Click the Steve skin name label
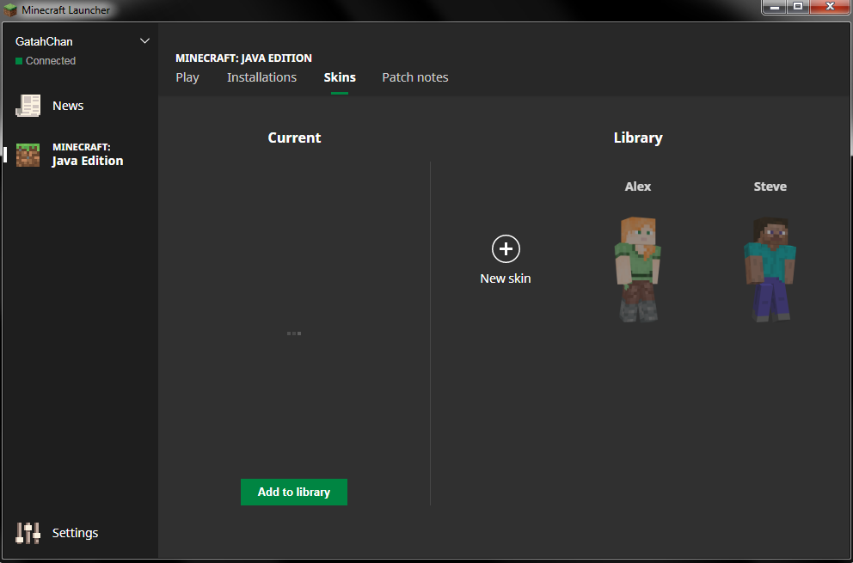This screenshot has width=853, height=563. [770, 187]
